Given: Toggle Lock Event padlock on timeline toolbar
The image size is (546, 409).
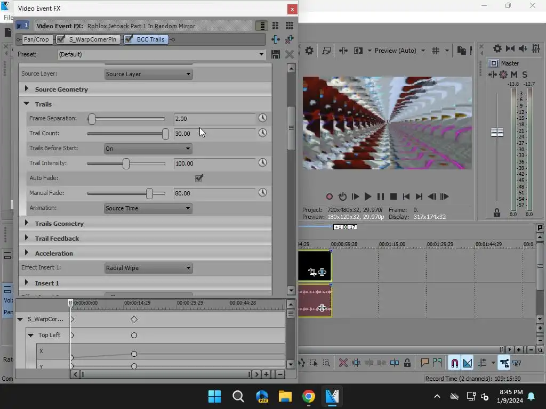Looking at the screenshot, I should [x=407, y=363].
